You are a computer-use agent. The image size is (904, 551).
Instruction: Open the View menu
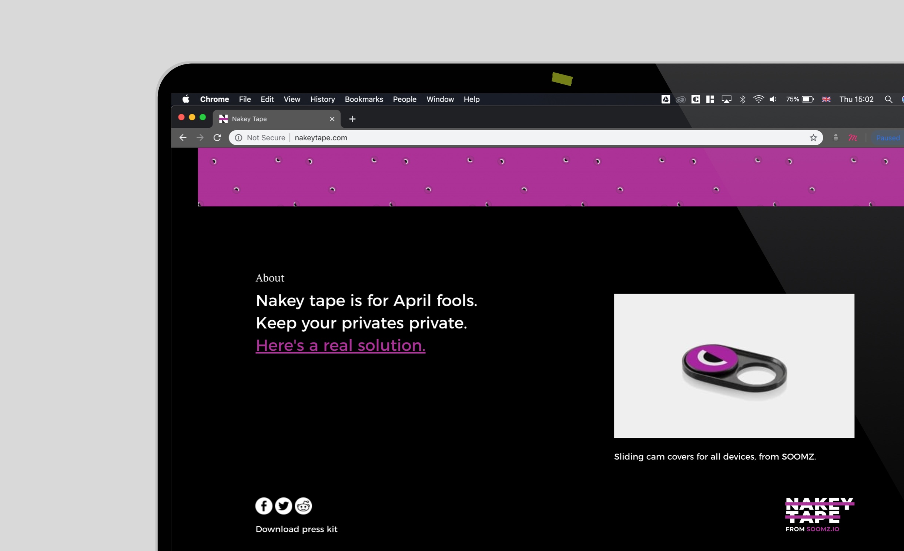292,99
